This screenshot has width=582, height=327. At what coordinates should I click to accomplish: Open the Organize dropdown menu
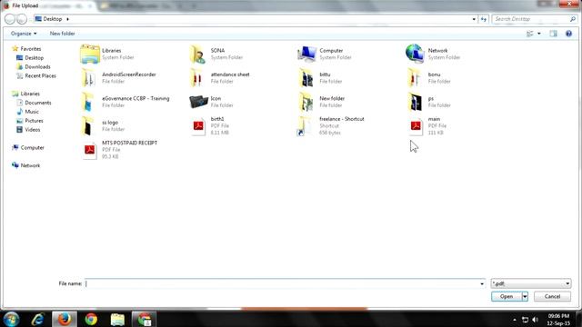[x=24, y=34]
